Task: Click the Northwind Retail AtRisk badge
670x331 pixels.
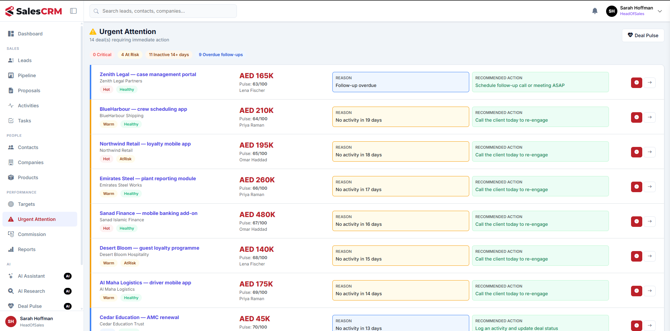Action: [x=125, y=159]
